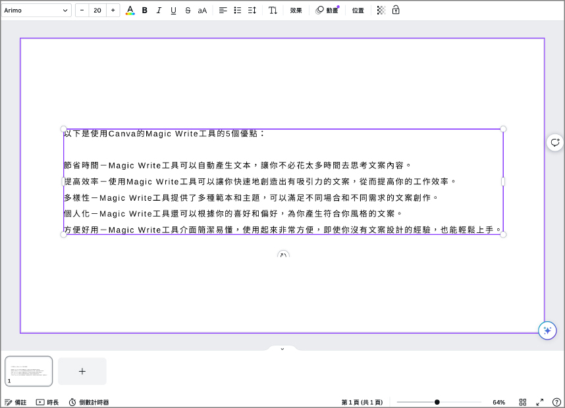Click the left-side width handle of text box

point(63,182)
